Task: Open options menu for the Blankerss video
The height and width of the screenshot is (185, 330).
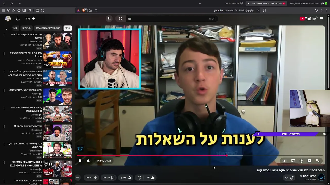Action: [x=4, y=127]
